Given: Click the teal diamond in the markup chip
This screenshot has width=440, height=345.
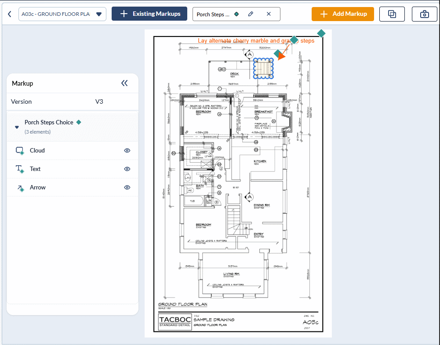Looking at the screenshot, I should click(x=236, y=14).
